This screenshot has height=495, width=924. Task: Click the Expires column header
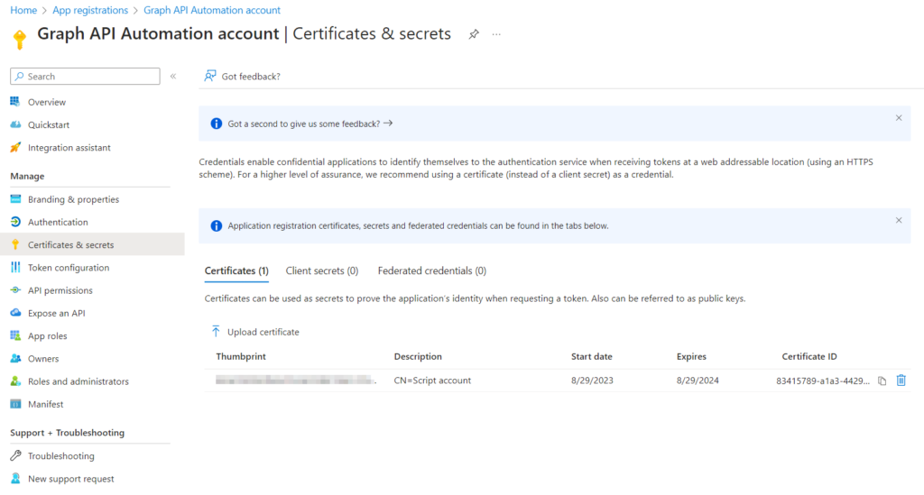pyautogui.click(x=691, y=357)
